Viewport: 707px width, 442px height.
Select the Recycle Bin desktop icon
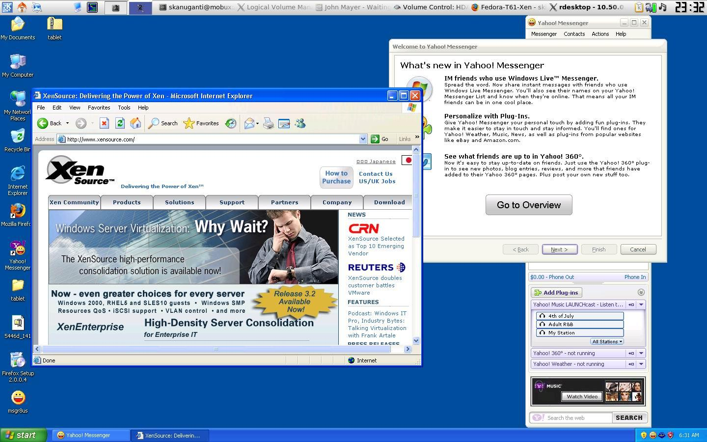pyautogui.click(x=17, y=140)
